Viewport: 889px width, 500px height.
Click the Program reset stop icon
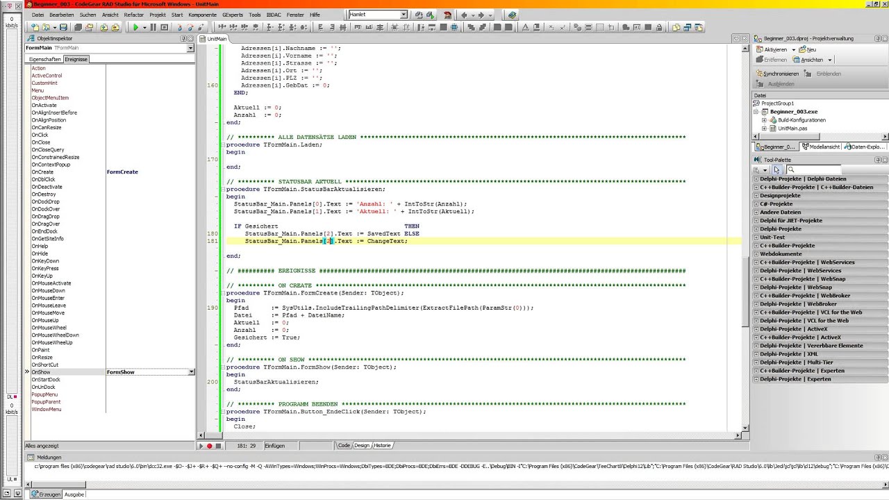165,27
